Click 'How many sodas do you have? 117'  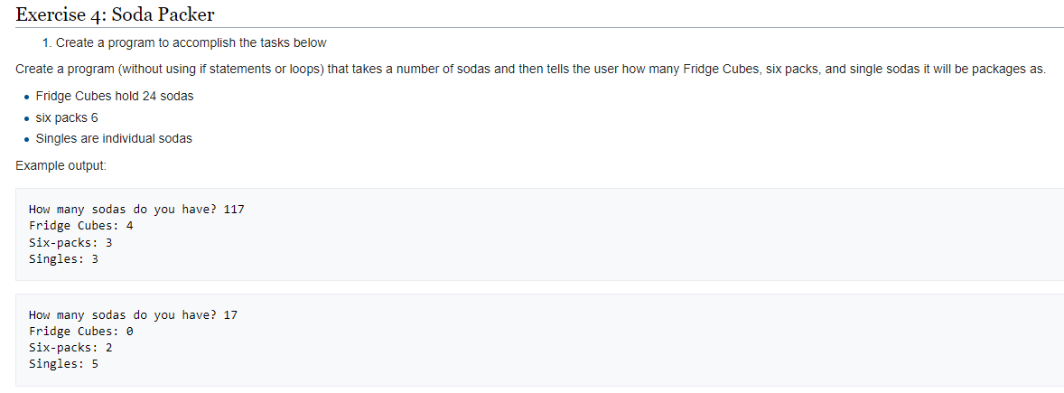coord(137,209)
